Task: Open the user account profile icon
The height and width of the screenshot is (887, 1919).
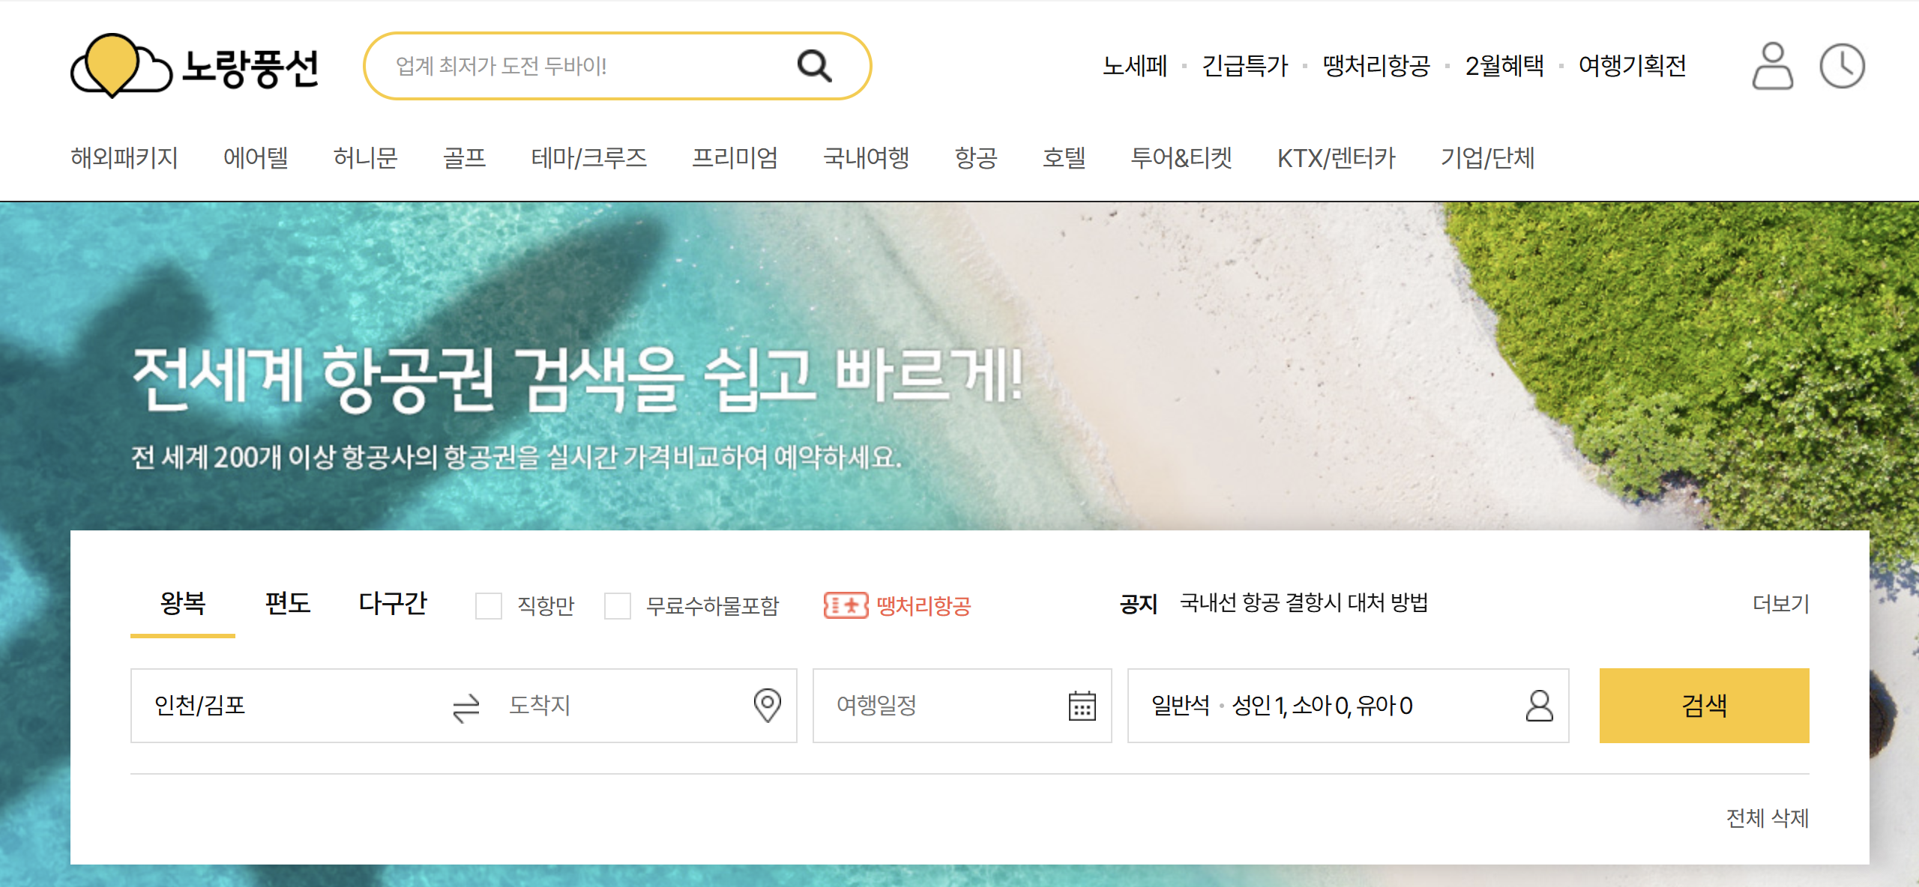Action: point(1772,66)
